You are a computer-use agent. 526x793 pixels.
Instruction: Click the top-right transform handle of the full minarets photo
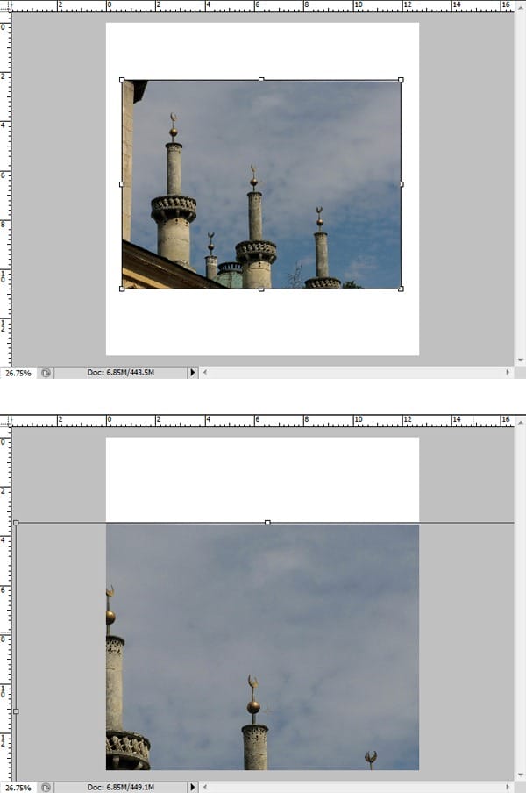(401, 80)
